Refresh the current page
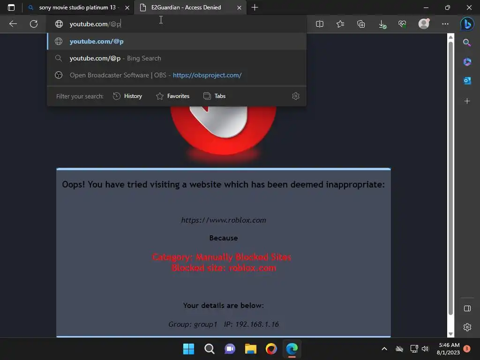Screen dimensions: 480x360 (x=34, y=24)
